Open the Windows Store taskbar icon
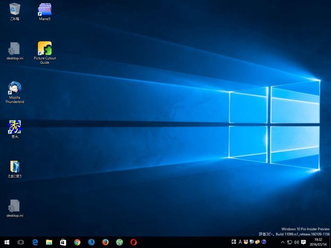The image size is (331, 248). pyautogui.click(x=63, y=242)
